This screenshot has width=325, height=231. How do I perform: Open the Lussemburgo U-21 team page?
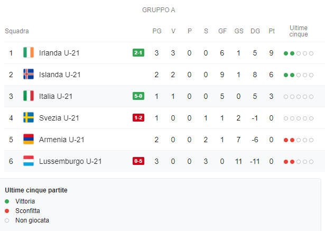(70, 161)
